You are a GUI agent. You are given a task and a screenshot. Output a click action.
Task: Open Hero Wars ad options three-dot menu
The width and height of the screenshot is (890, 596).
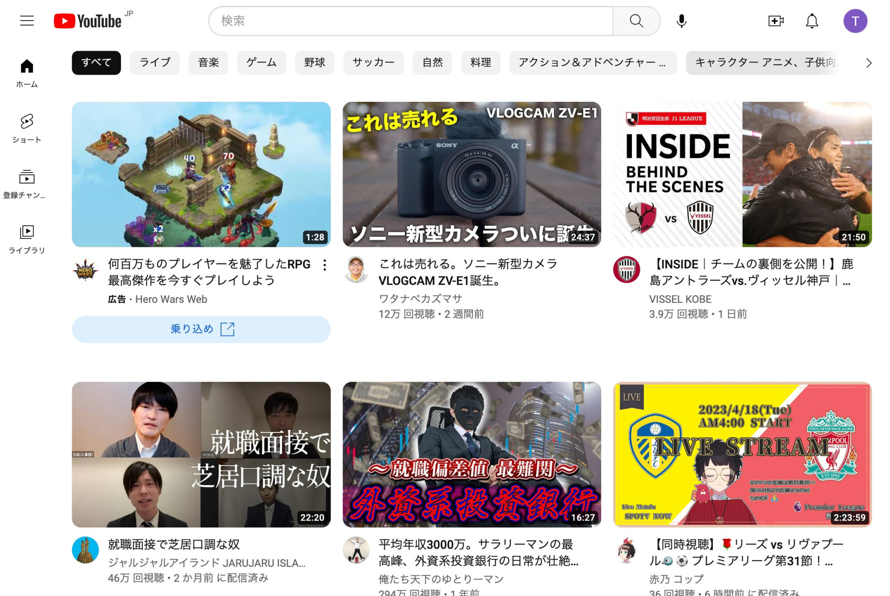pos(325,265)
